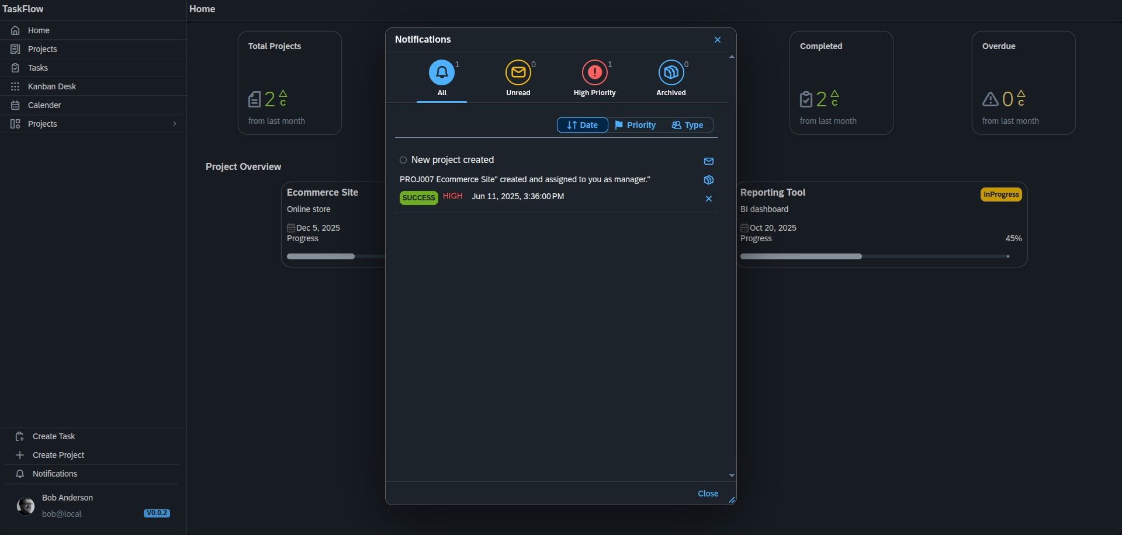
Task: Archive the New project created notification
Action: pyautogui.click(x=708, y=180)
